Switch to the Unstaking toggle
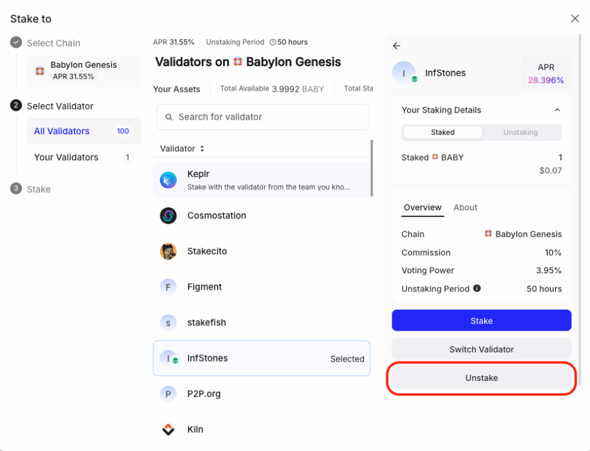Screen dimensions: 590x451 (520, 132)
